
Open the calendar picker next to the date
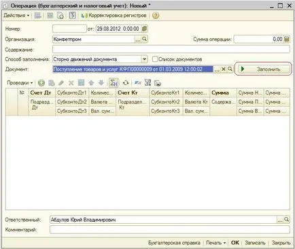[144, 29]
